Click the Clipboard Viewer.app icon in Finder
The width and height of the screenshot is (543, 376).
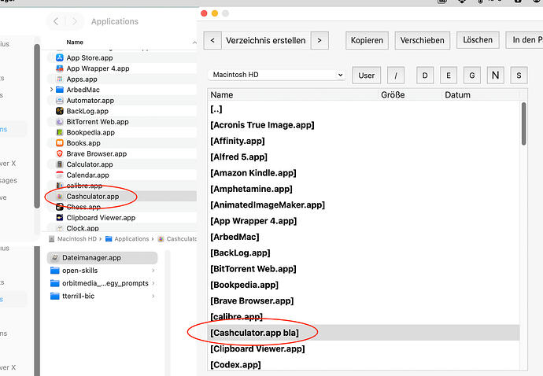[60, 218]
